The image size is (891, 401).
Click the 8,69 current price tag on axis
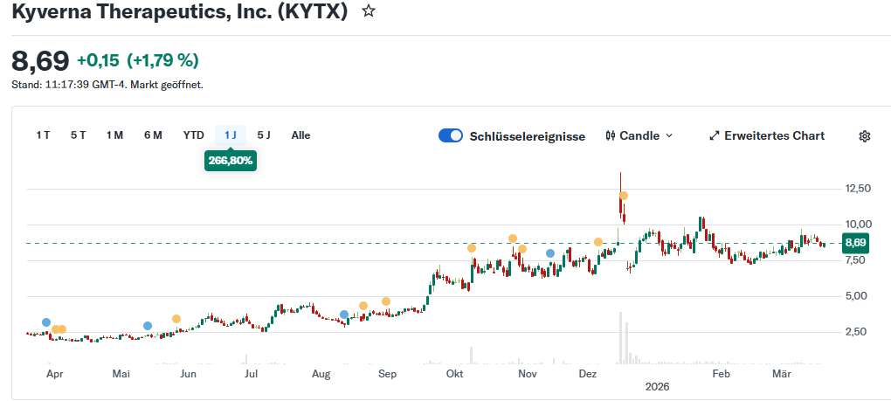[x=855, y=243]
